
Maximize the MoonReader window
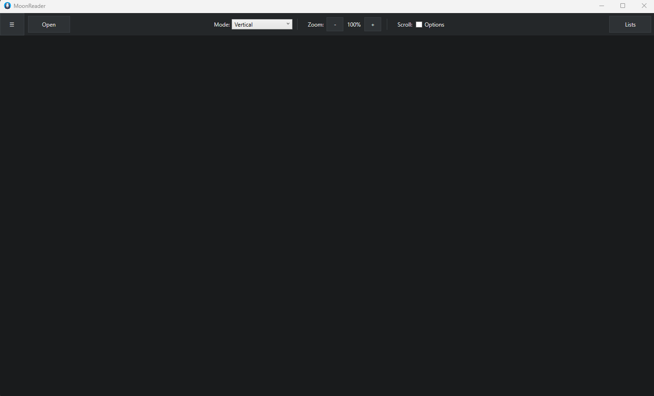(623, 6)
